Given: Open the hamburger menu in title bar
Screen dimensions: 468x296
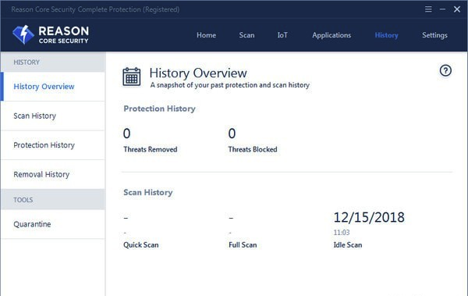Looking at the screenshot, I should pyautogui.click(x=428, y=9).
